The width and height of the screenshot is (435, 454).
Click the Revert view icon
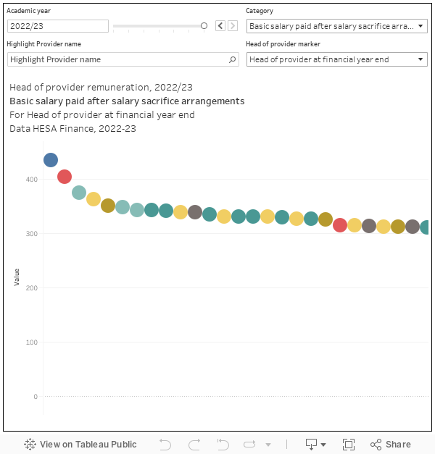[x=223, y=445]
